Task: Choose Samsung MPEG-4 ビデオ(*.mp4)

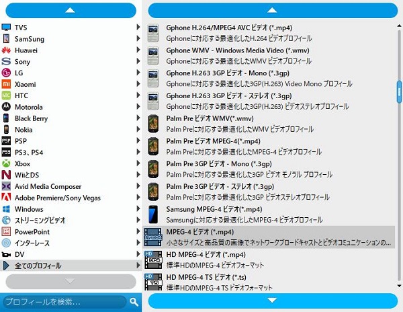Action: coord(269,214)
